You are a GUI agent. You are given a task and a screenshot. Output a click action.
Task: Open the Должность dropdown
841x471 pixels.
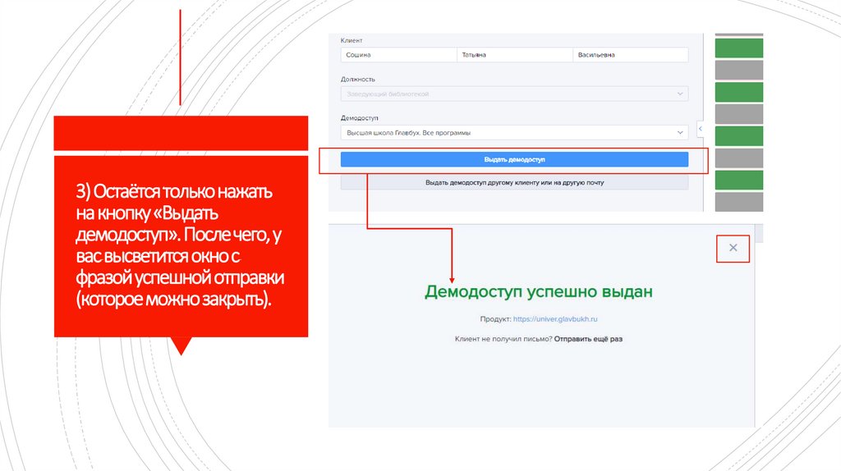click(x=514, y=94)
